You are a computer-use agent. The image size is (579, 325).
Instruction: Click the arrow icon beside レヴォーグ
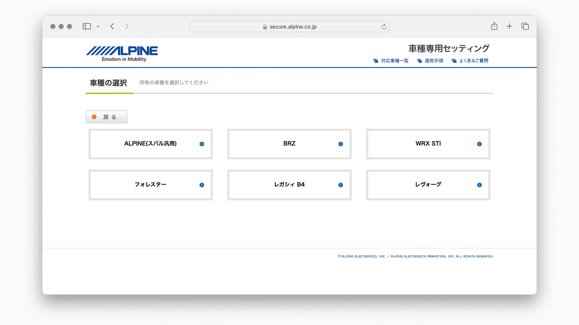coord(480,185)
